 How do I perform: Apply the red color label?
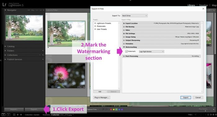pos(111,110)
